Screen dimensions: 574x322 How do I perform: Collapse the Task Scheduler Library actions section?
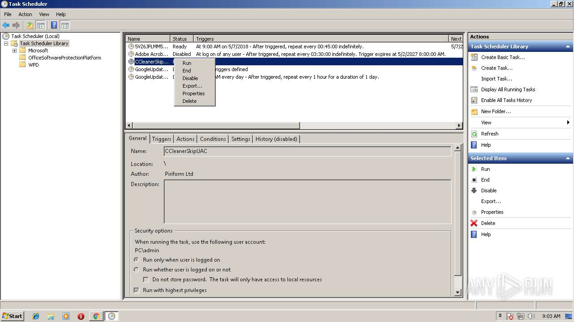tap(568, 47)
